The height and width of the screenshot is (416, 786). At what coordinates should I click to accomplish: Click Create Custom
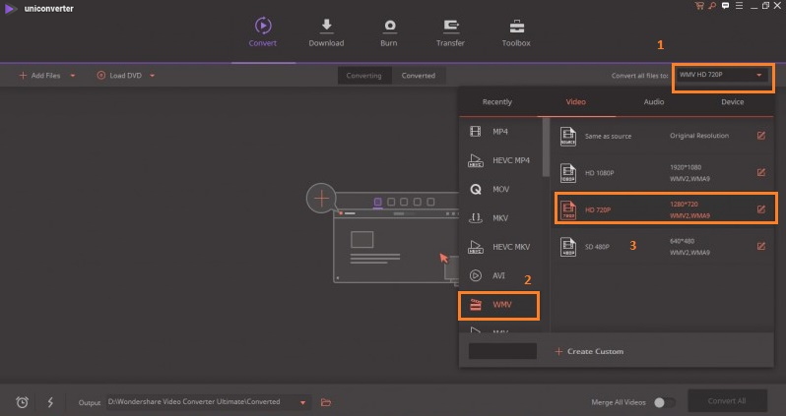(589, 351)
